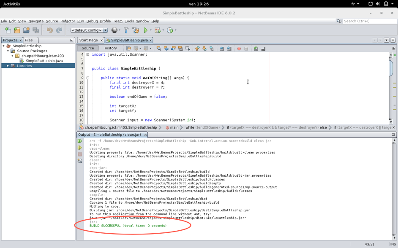Image resolution: width=398 pixels, height=248 pixels.
Task: Click the Output panel settings icon
Action: [80, 161]
